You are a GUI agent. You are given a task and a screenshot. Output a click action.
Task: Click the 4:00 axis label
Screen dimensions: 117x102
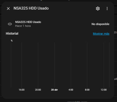click(71, 90)
